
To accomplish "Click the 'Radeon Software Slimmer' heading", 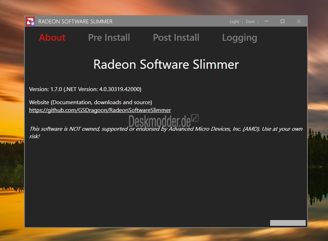I will (166, 65).
